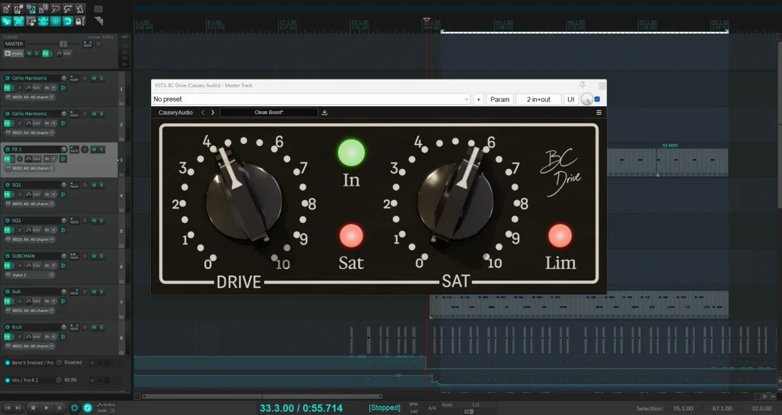This screenshot has width=782, height=415.
Task: Click the DRIVE knob in BC Drive
Action: (x=244, y=201)
